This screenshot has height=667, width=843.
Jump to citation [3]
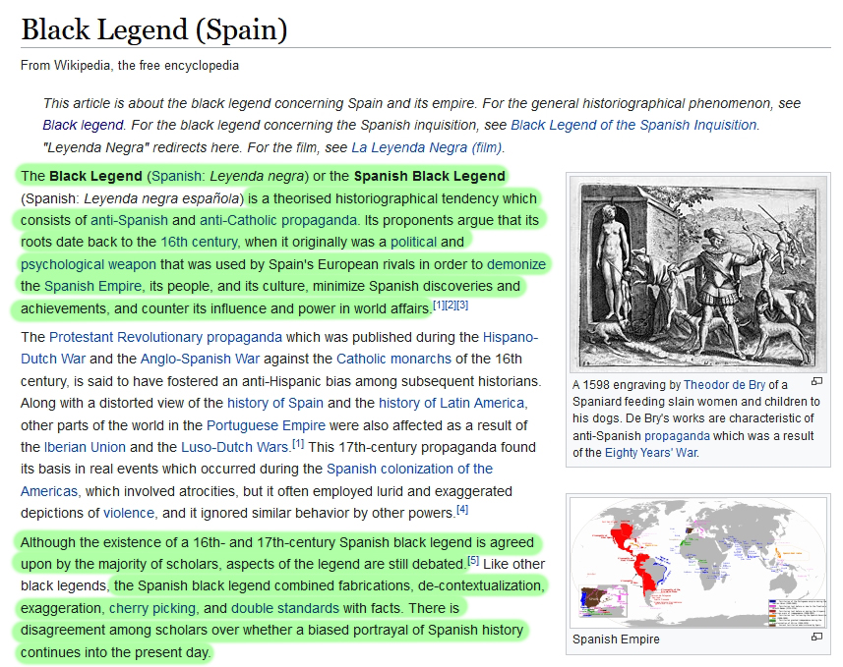[462, 306]
